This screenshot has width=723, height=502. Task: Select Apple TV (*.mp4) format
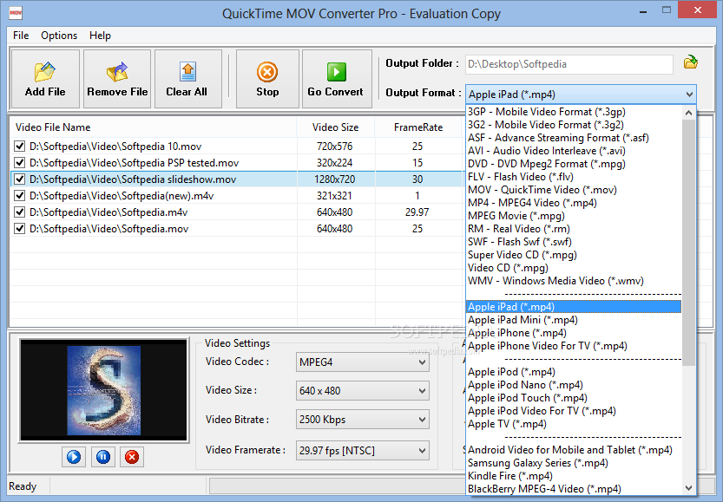tap(574, 424)
